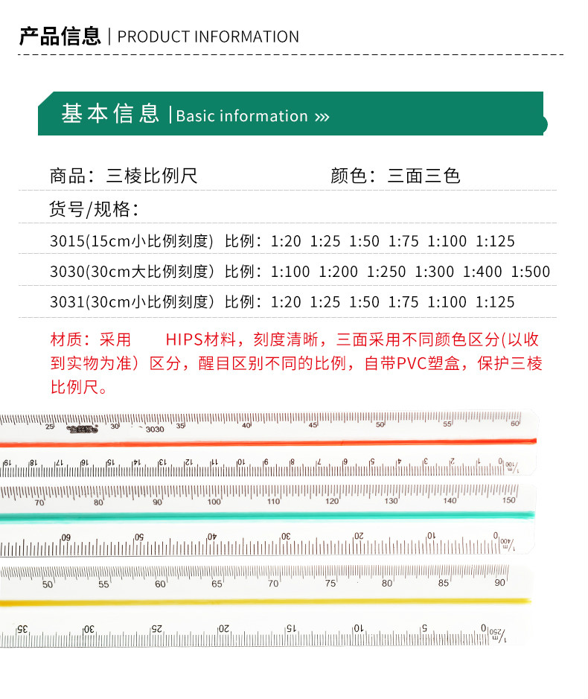Click the 3031(30cm小比例刻度) spec row
The width and height of the screenshot is (588, 699).
(282, 301)
